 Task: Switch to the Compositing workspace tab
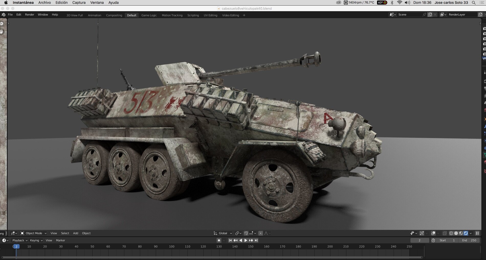(x=114, y=15)
